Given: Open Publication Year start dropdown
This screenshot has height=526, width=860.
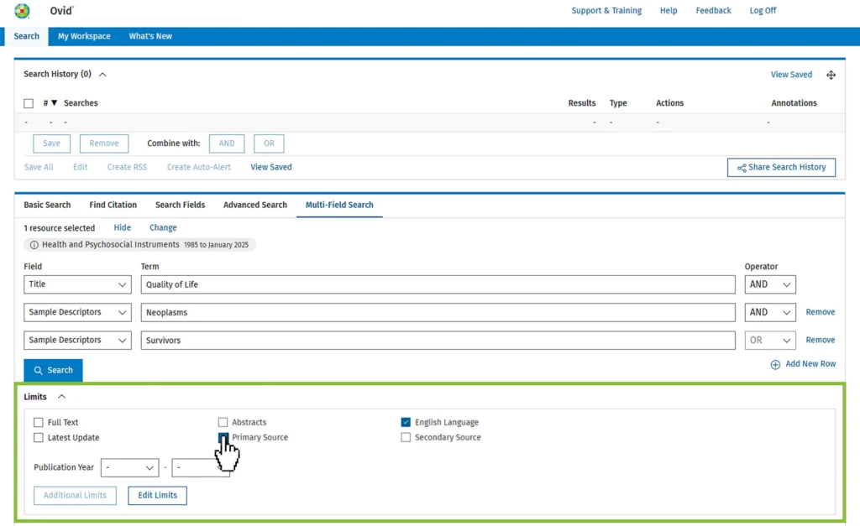Looking at the screenshot, I should click(x=130, y=468).
